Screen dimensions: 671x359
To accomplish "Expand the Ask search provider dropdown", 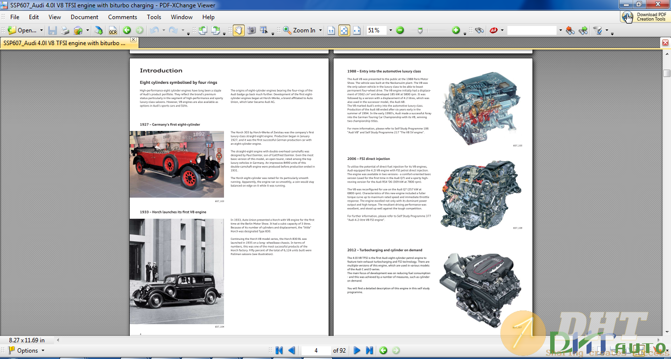I will click(x=503, y=30).
